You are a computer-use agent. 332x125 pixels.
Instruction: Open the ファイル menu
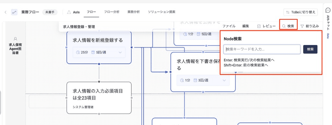click(x=229, y=26)
